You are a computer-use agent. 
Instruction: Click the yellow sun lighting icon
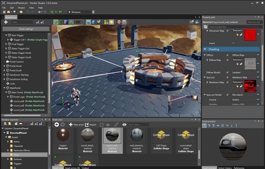click(111, 22)
